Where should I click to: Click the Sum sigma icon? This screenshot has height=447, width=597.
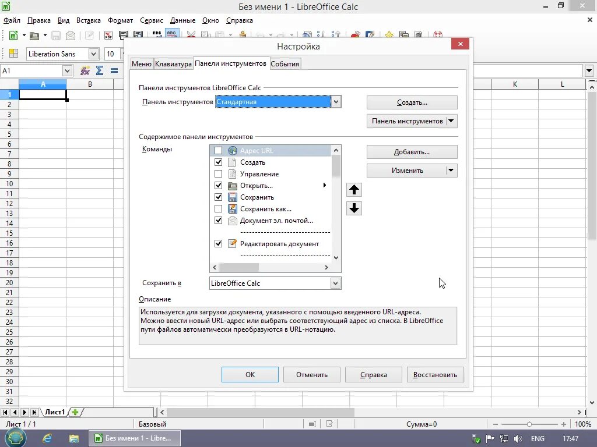point(100,70)
